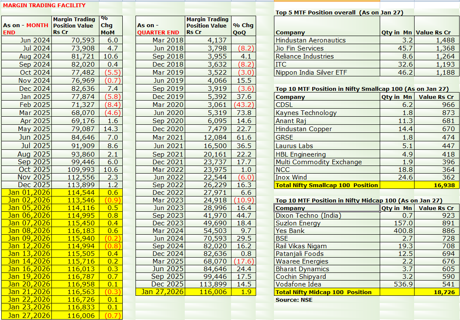460x320 pixels.
Task: Select the Jun 2024 month-end value 70,593
Action: (x=76, y=40)
